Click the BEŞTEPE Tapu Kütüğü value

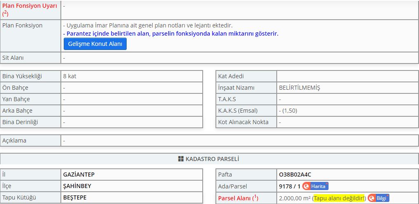75,197
